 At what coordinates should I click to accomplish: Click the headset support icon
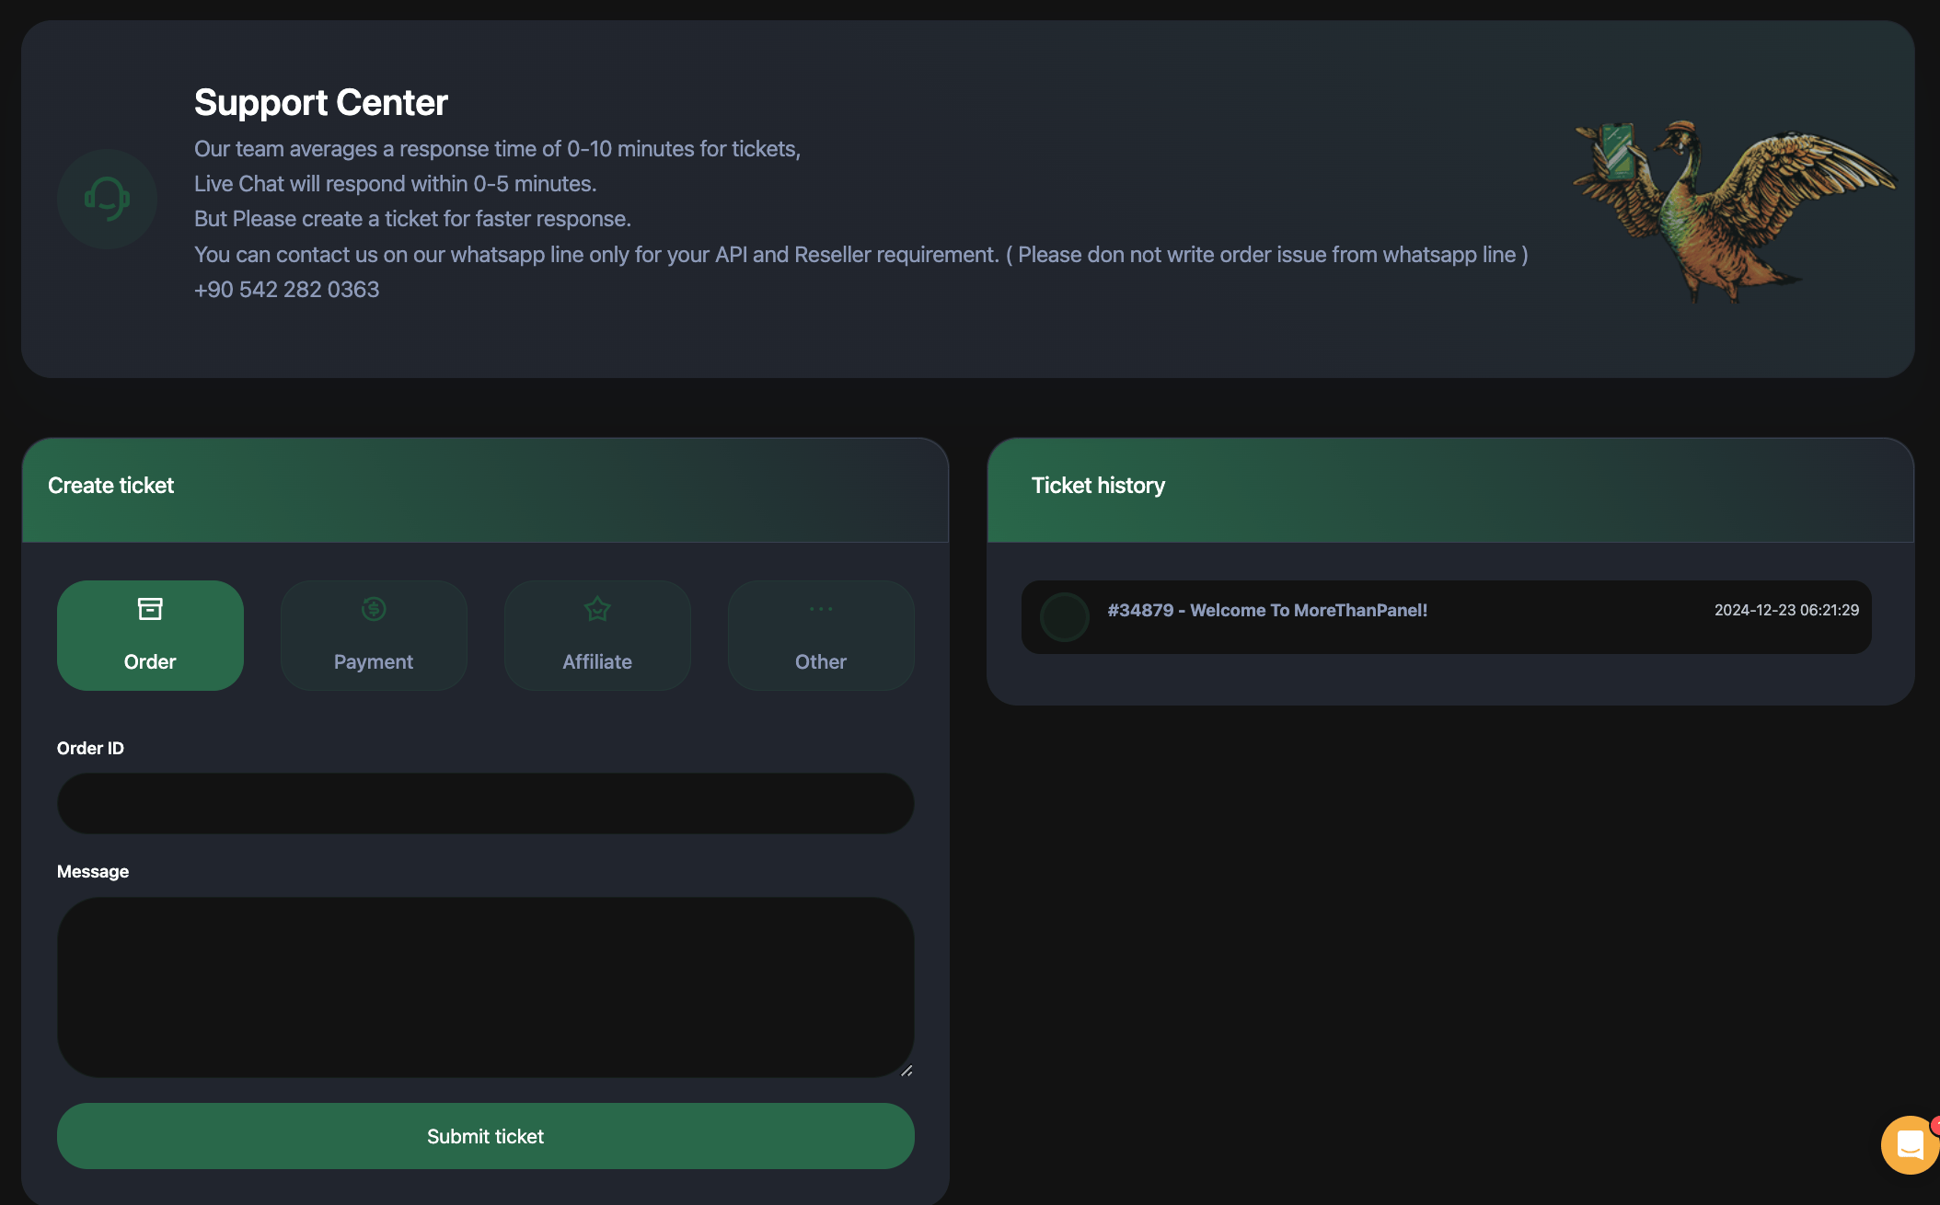pos(107,199)
